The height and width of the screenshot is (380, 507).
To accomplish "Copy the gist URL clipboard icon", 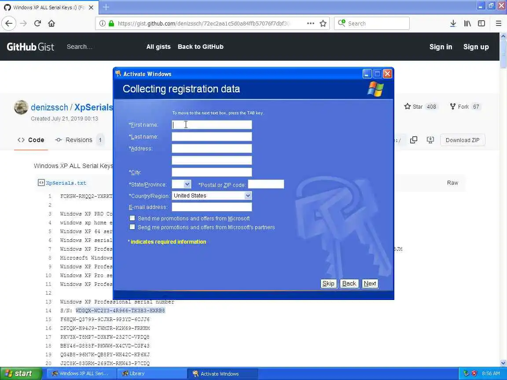I will pyautogui.click(x=414, y=140).
